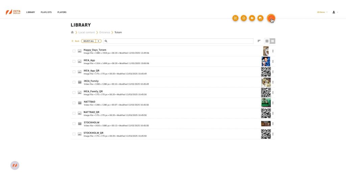Select the NATTBAD video checkbox
Screen dimensions: 346x194
pos(74,103)
